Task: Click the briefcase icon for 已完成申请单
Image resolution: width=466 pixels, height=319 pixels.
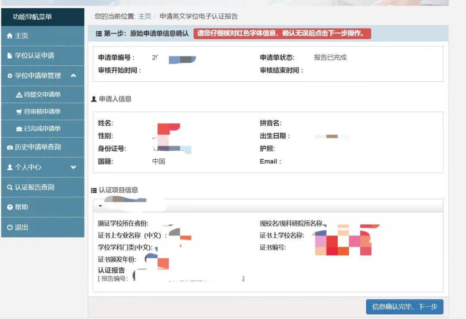Action: click(19, 129)
